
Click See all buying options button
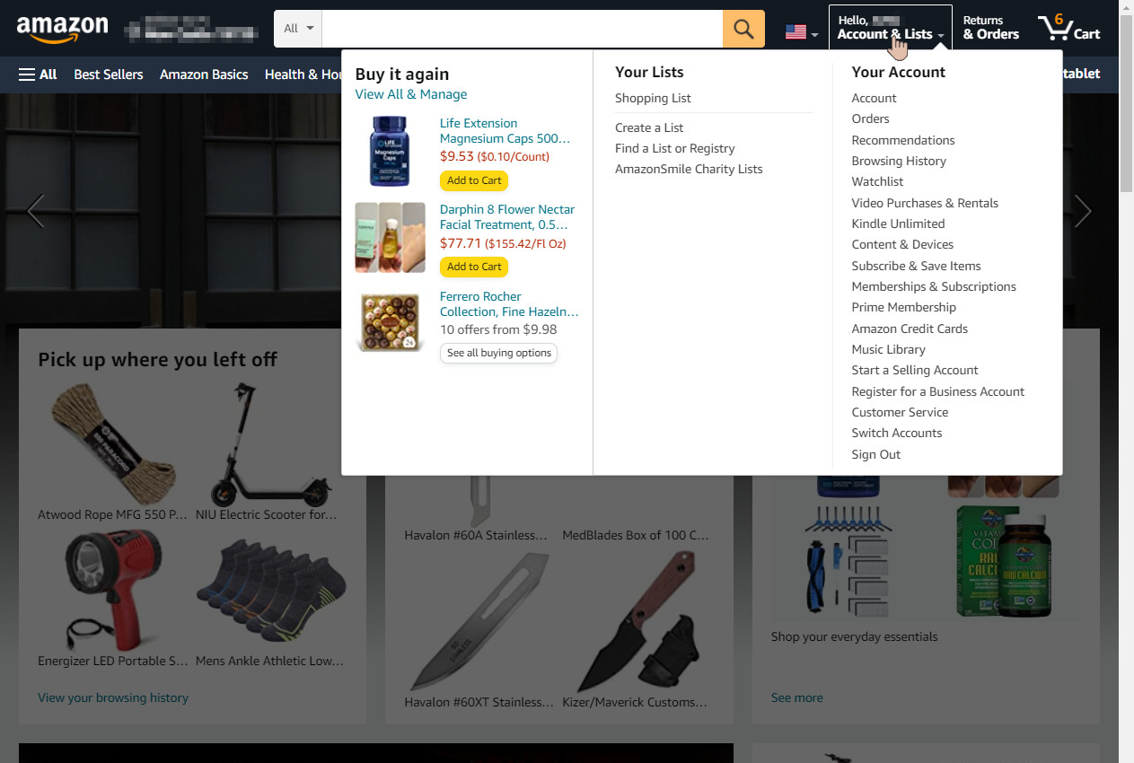(x=498, y=353)
